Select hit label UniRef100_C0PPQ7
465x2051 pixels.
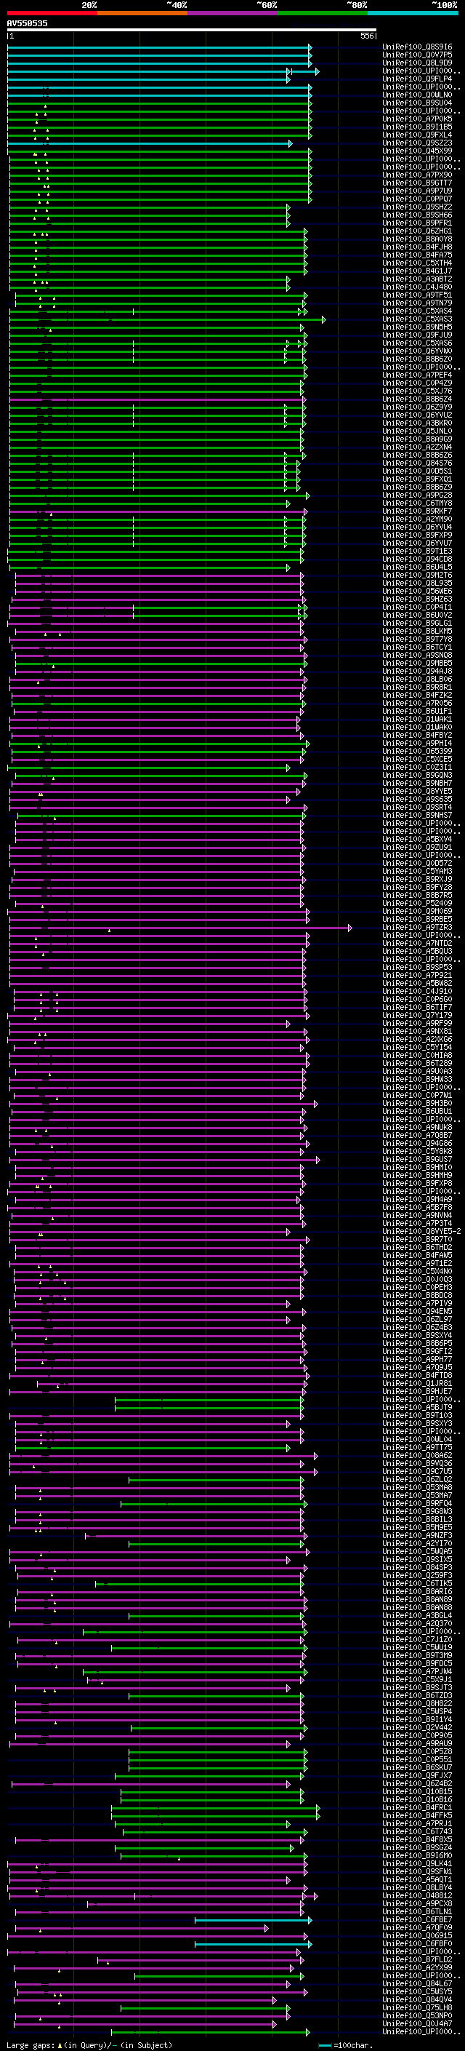(x=417, y=198)
